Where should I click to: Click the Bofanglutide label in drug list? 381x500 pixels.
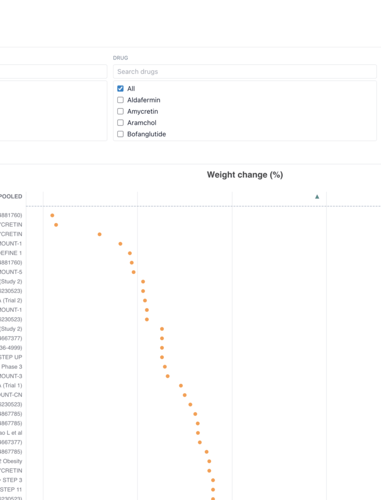click(x=147, y=134)
